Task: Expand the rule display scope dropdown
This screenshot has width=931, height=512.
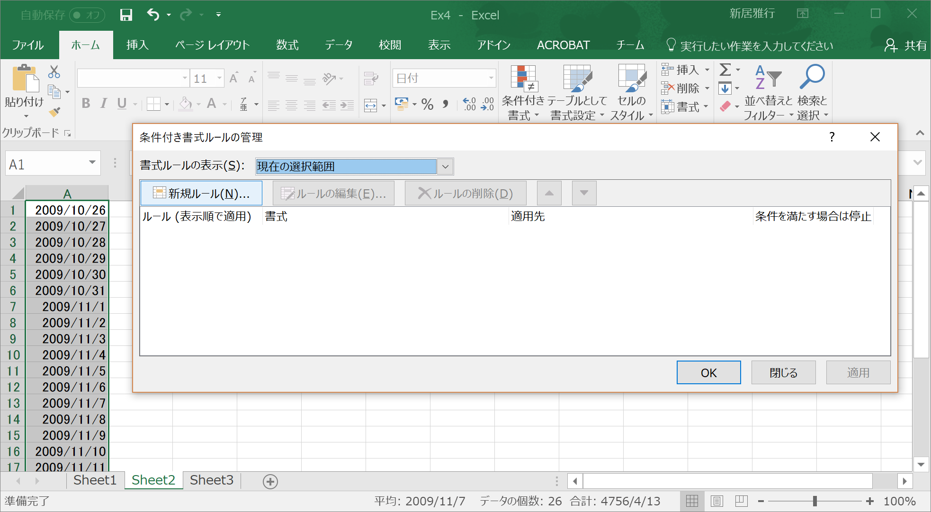Action: (445, 167)
